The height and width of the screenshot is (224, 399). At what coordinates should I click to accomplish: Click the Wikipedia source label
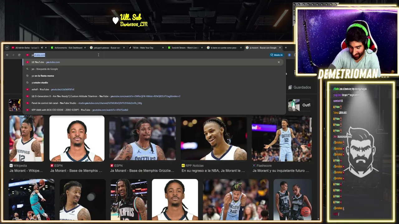coord(18,166)
